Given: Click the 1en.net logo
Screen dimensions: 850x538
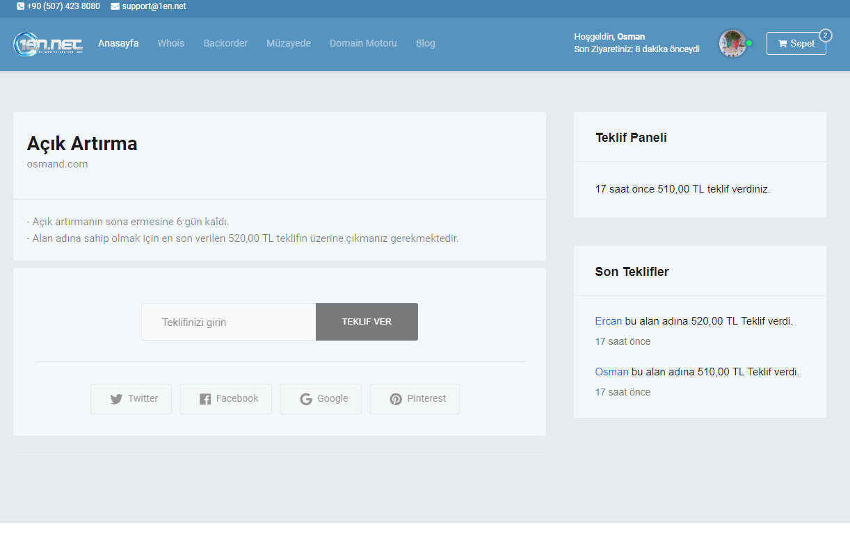Looking at the screenshot, I should (48, 44).
